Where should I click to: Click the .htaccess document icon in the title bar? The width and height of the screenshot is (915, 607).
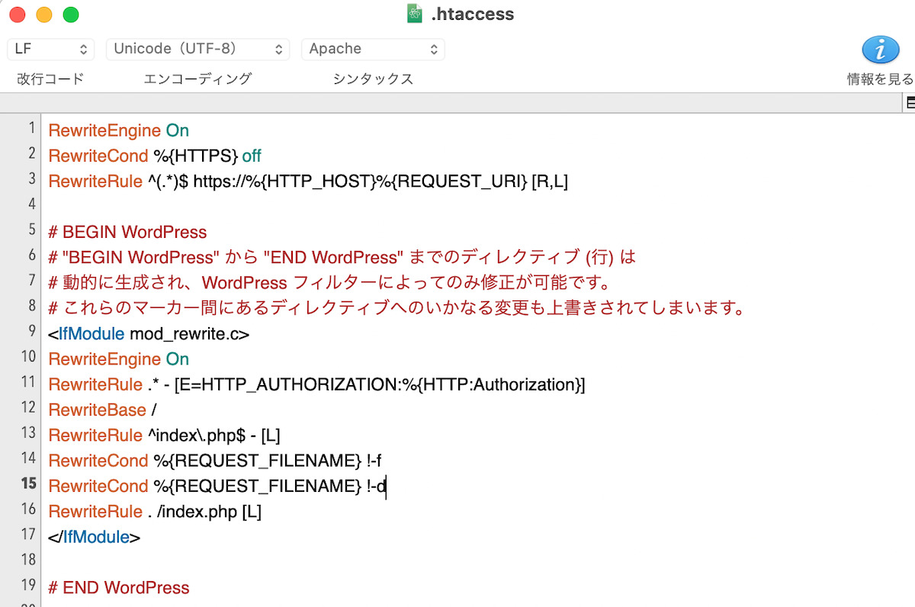414,13
